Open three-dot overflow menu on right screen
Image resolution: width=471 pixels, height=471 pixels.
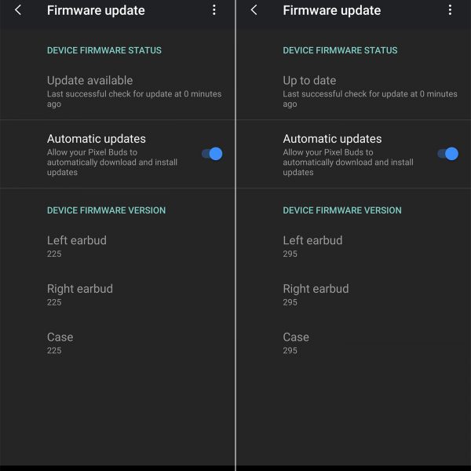click(x=450, y=10)
